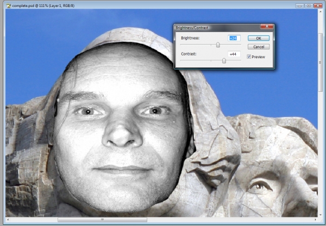Viewport: 326px width, 226px height.
Task: Click Cancel in the Brightness/Contrast dialog
Action: (x=259, y=47)
